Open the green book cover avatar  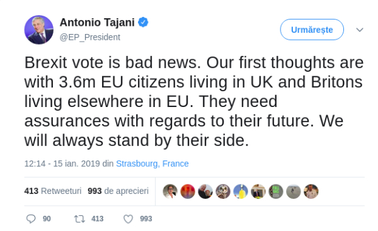pyautogui.click(x=276, y=191)
